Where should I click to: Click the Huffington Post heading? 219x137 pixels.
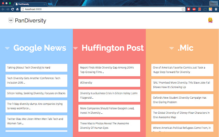pos(113,48)
